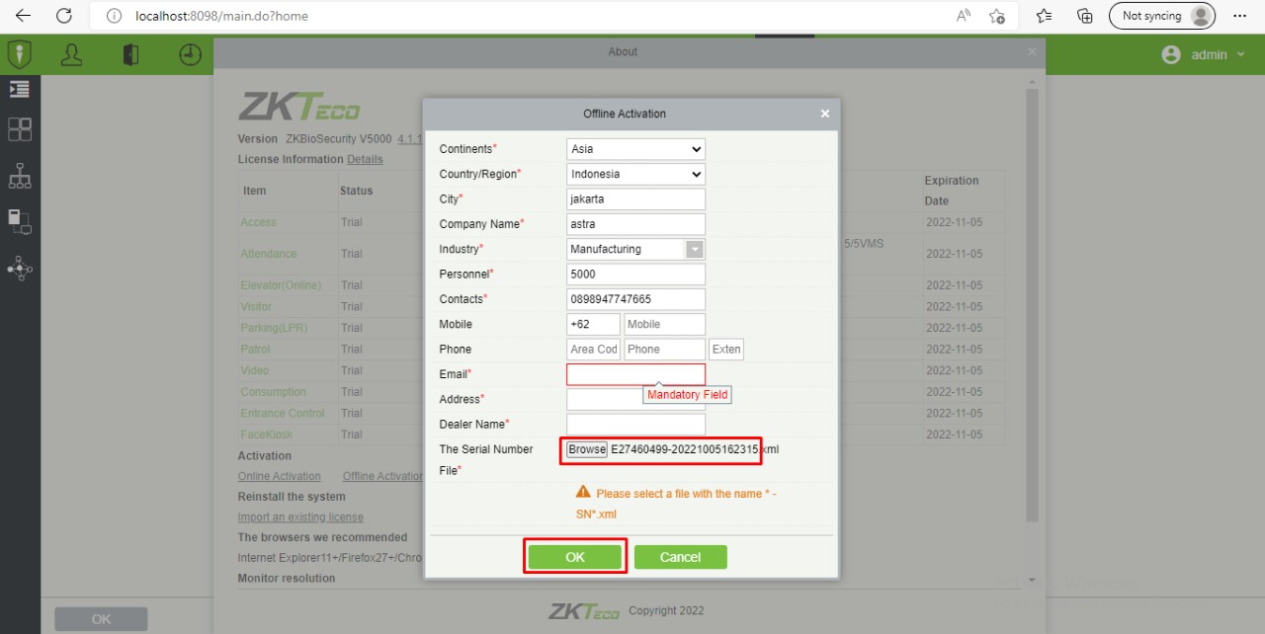Screen dimensions: 1265x634
Task: Click the personnel module icon in header
Action: click(71, 55)
